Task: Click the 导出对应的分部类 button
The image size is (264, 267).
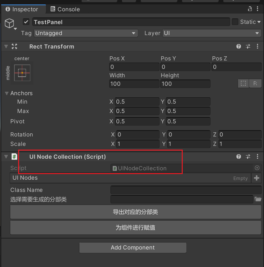Action: pos(135,212)
